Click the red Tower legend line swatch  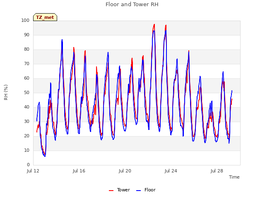pos(111,191)
